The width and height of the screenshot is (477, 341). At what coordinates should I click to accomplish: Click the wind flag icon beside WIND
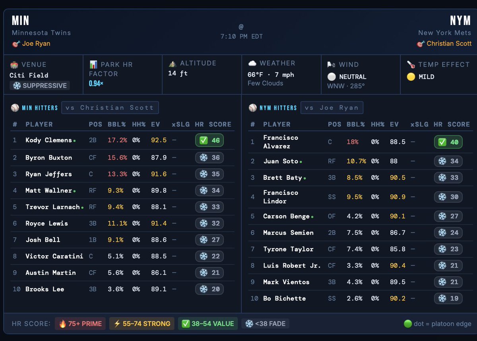tap(332, 64)
